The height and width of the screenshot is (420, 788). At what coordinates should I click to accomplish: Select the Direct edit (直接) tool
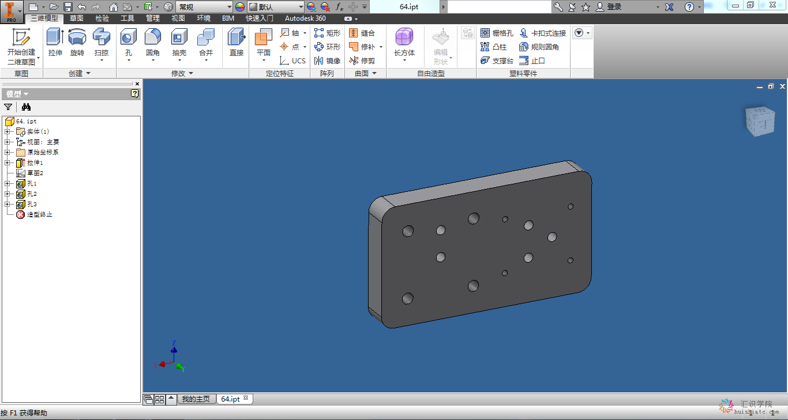pos(237,43)
